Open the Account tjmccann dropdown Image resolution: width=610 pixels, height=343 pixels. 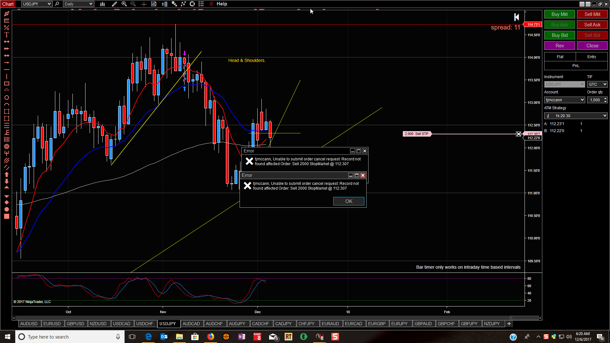(565, 100)
